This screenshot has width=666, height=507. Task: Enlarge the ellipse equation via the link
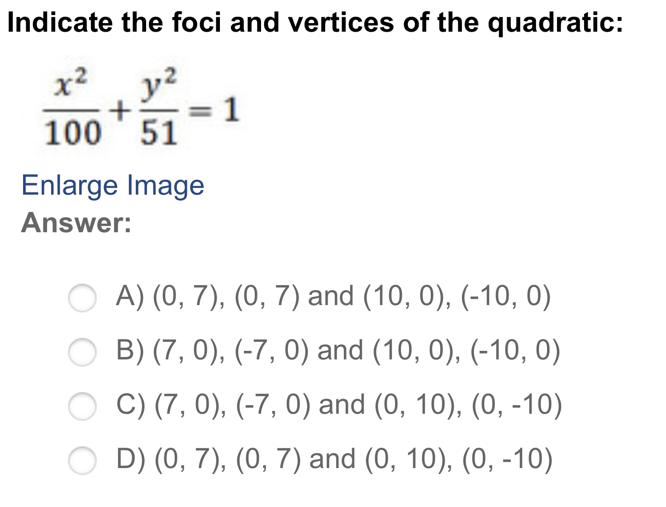113,186
